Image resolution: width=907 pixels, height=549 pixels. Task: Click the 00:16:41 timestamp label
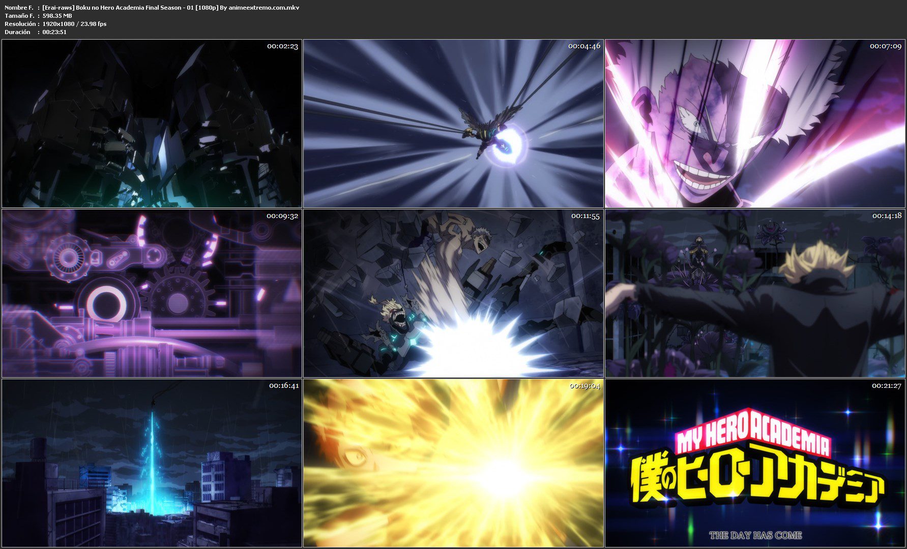pos(283,386)
